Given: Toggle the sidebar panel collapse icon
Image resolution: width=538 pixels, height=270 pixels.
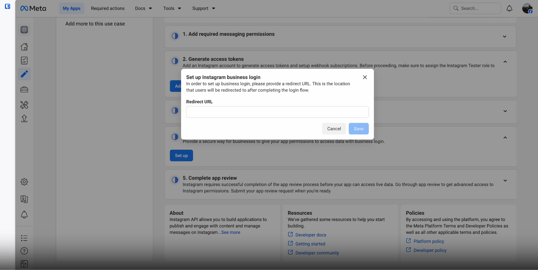Looking at the screenshot, I should [24, 264].
